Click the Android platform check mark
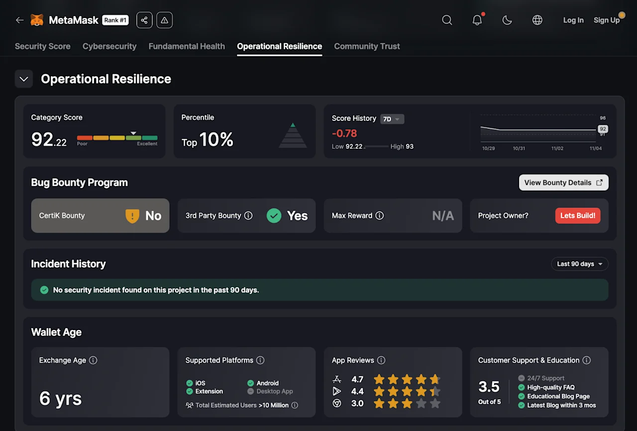 coord(251,383)
